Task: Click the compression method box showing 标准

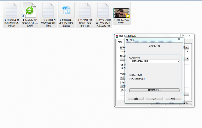Action: click(122, 78)
